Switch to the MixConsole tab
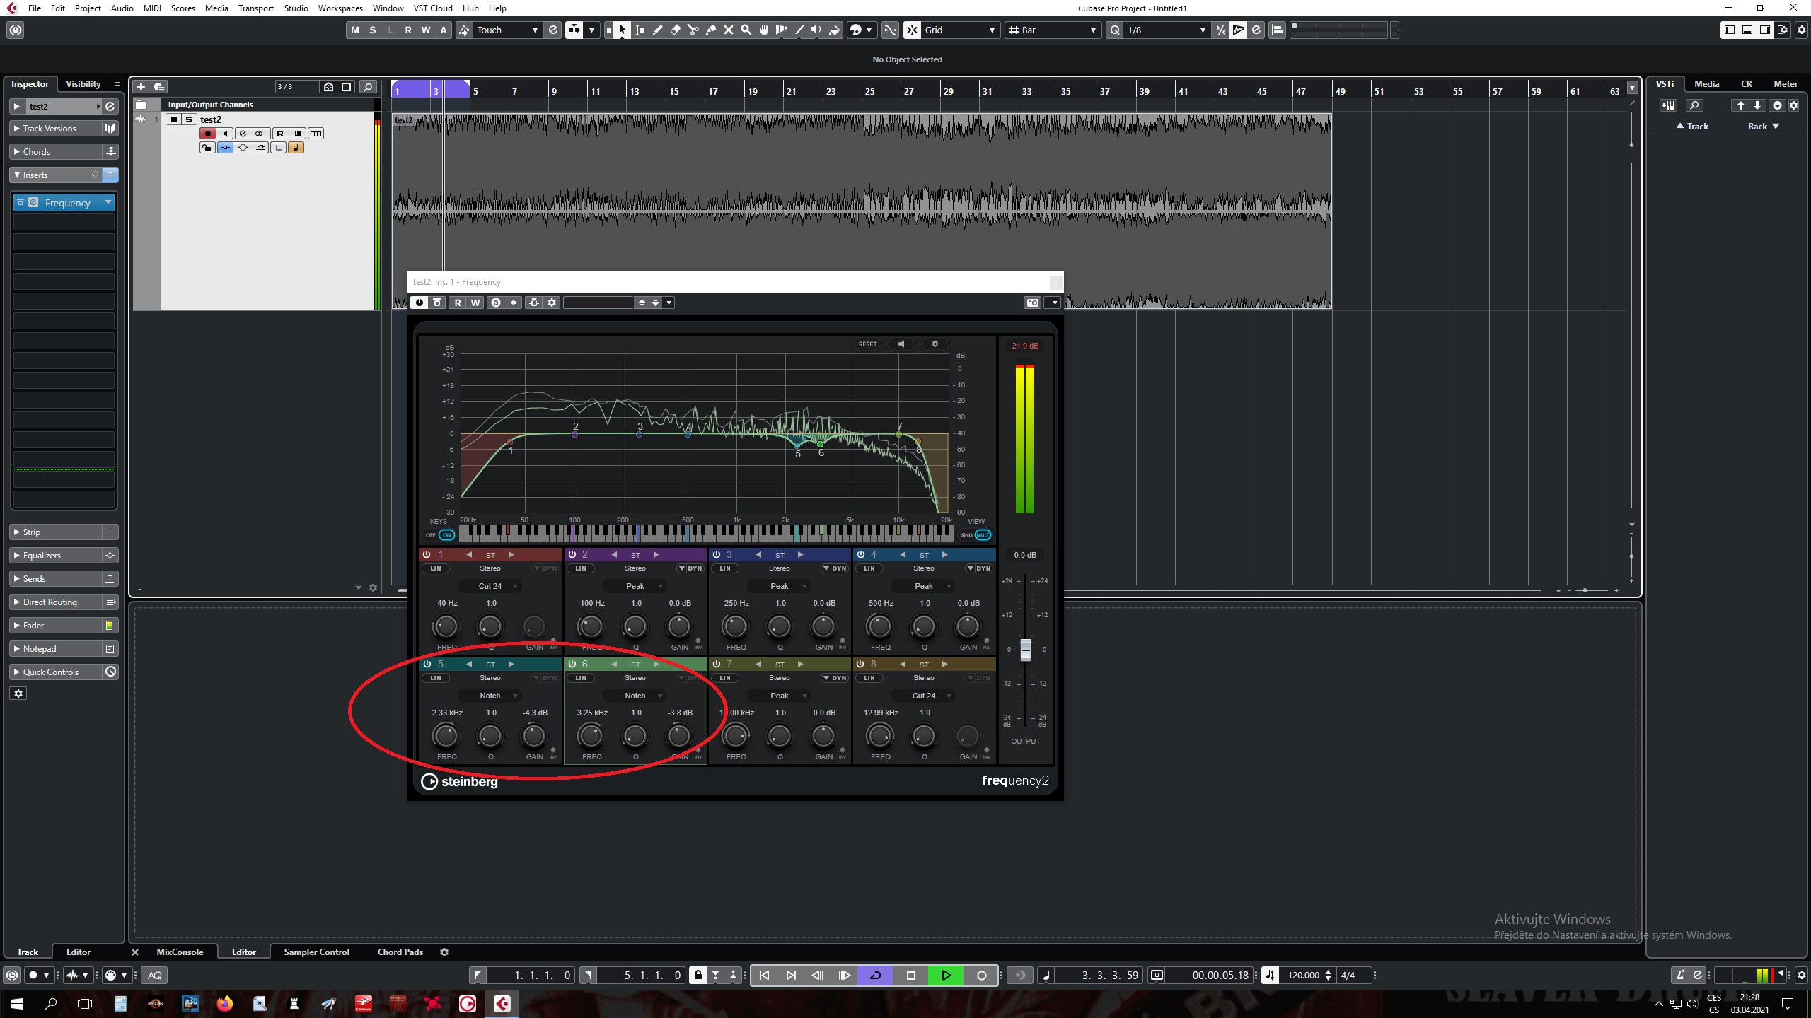 click(180, 952)
